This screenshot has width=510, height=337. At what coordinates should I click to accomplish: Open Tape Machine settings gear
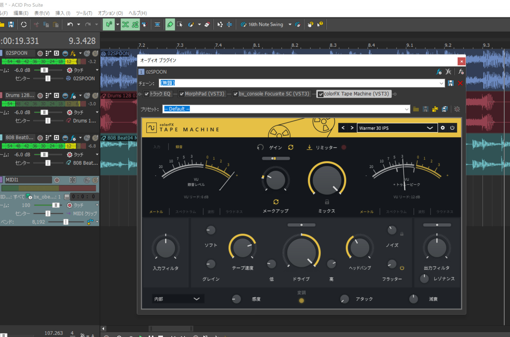coord(442,128)
